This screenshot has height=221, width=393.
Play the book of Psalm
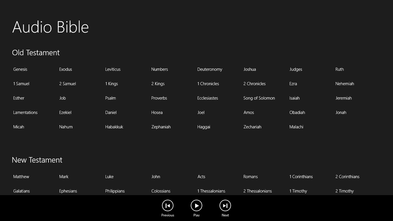(110, 98)
